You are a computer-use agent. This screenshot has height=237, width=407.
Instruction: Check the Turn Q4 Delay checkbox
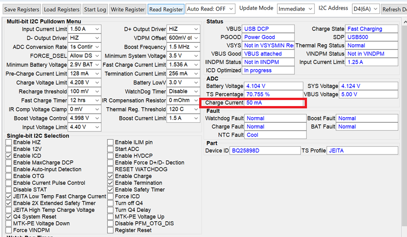coord(110,210)
